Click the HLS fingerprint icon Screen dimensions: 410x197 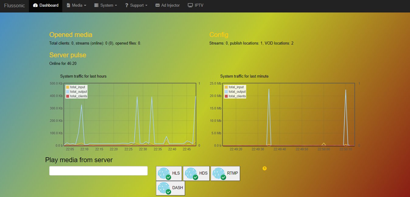164,173
